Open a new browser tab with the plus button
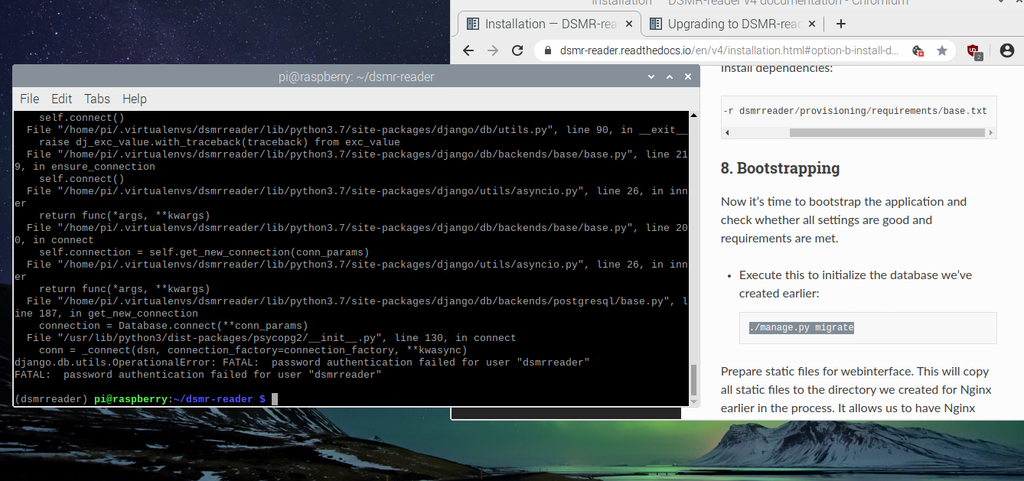Image resolution: width=1024 pixels, height=481 pixels. [840, 23]
